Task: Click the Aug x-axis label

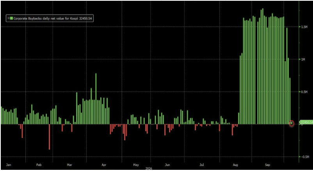Action: pyautogui.click(x=235, y=165)
